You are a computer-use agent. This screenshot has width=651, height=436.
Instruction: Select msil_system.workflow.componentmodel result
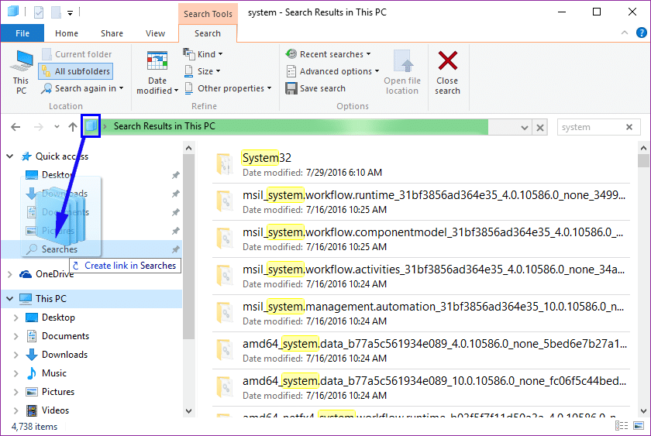[x=421, y=239]
